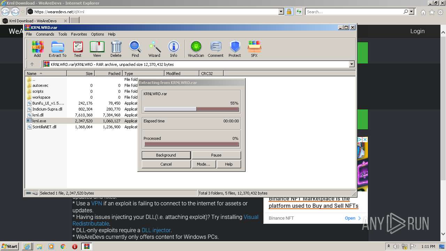Viewport: 446px width, 251px height.
Task: Open the Options menu
Action: pos(98,34)
